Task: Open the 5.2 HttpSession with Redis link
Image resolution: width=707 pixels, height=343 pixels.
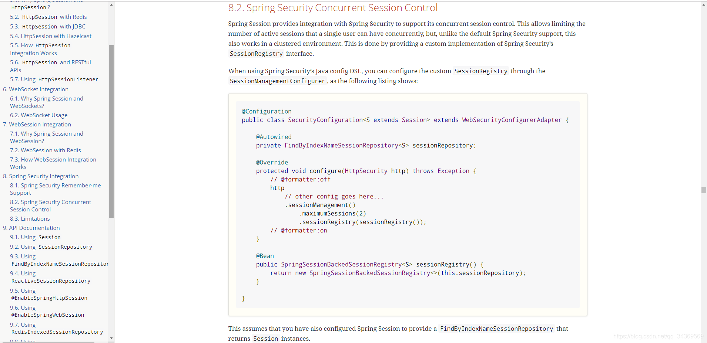Action: tap(48, 17)
